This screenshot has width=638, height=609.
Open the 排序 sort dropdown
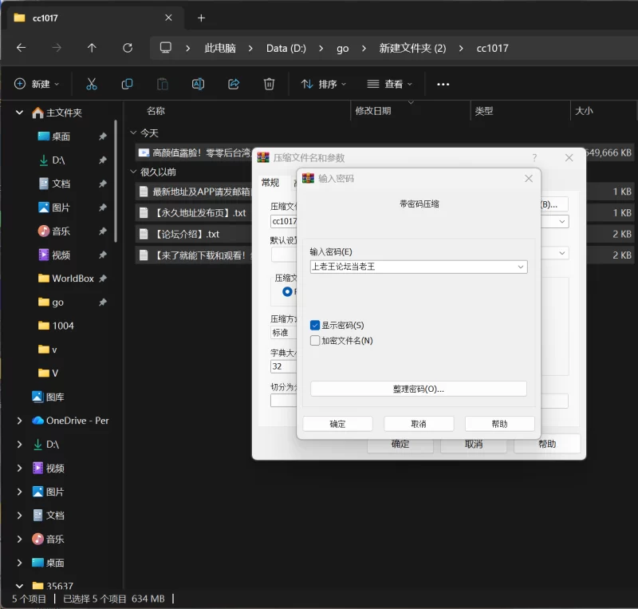pyautogui.click(x=324, y=84)
